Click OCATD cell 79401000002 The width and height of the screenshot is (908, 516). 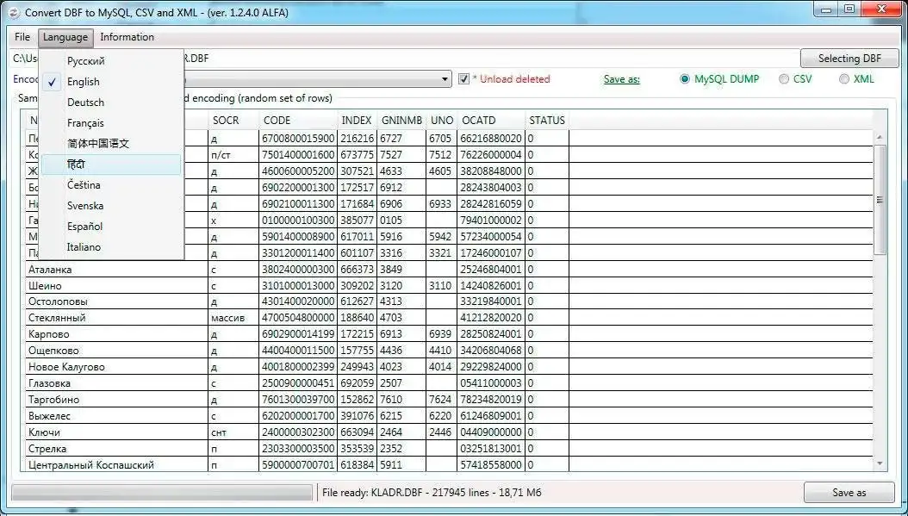[491, 220]
